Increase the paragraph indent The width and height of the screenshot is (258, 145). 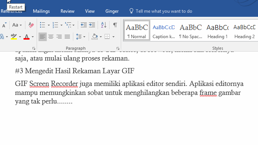tap(92, 25)
